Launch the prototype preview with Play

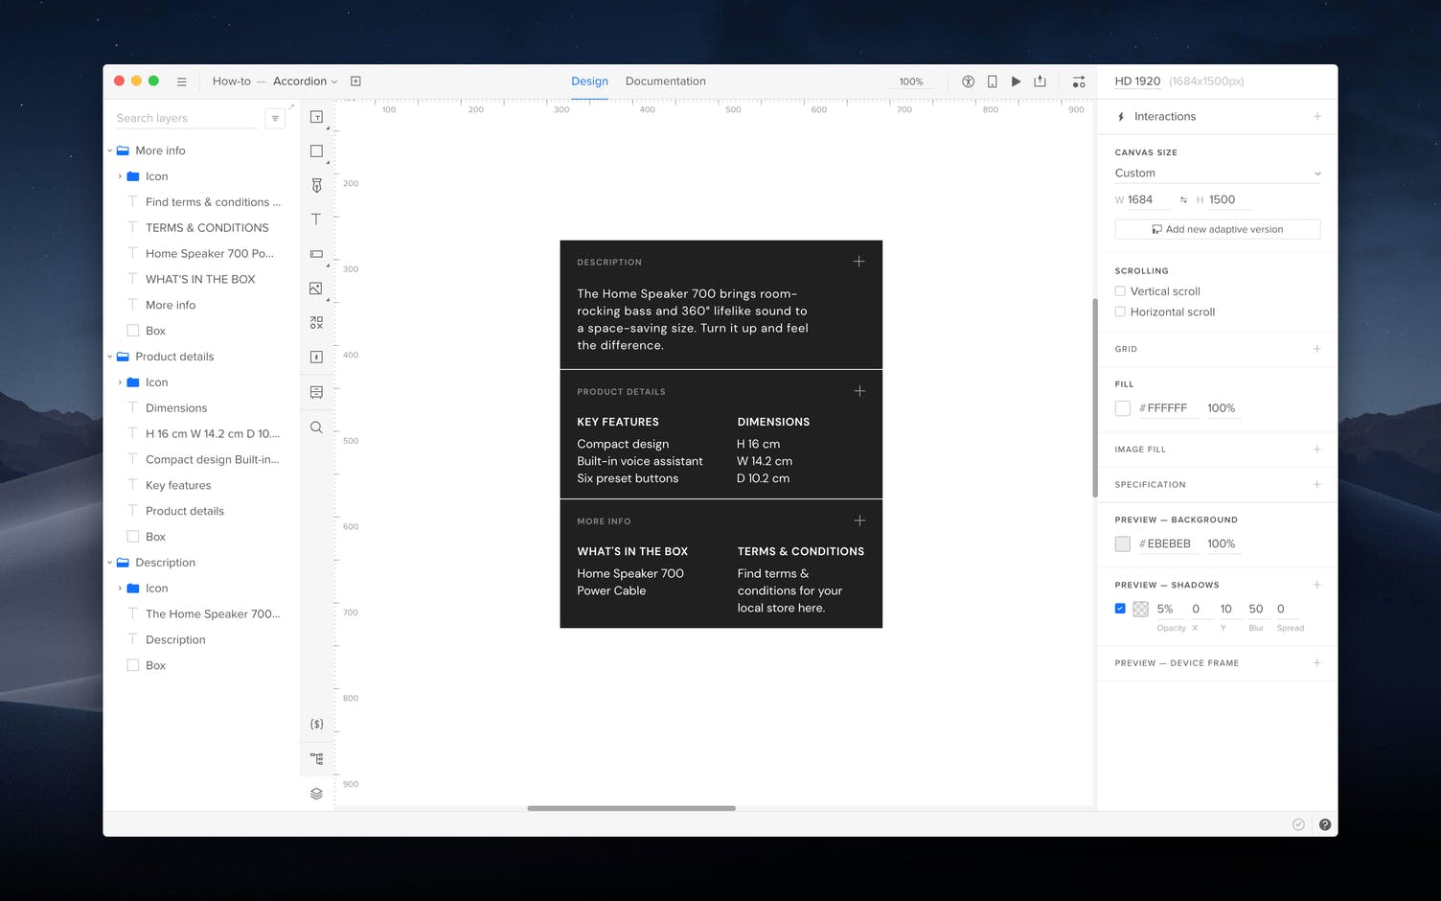pyautogui.click(x=1016, y=81)
